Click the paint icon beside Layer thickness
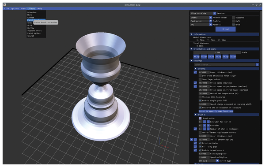The width and height of the screenshot is (265, 167). [x=195, y=72]
